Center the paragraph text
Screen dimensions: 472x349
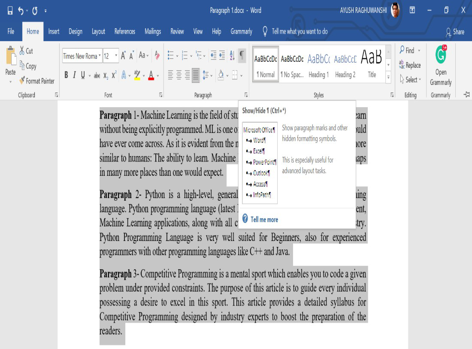179,75
